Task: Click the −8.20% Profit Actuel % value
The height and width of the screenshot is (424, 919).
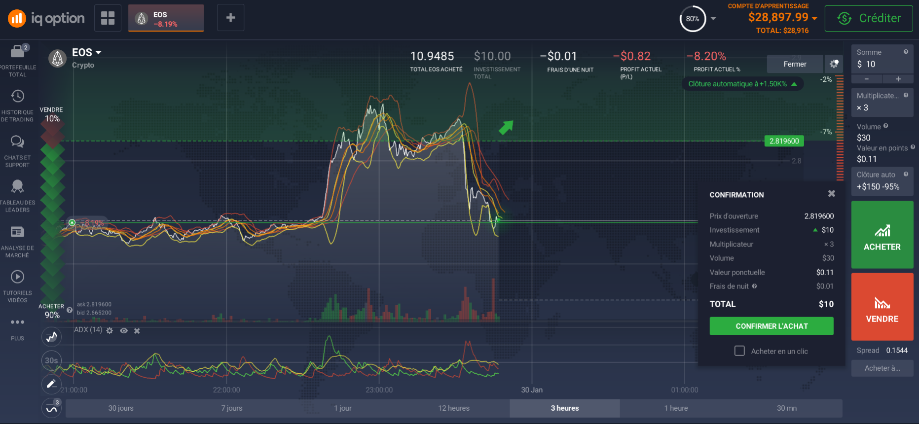Action: [706, 56]
